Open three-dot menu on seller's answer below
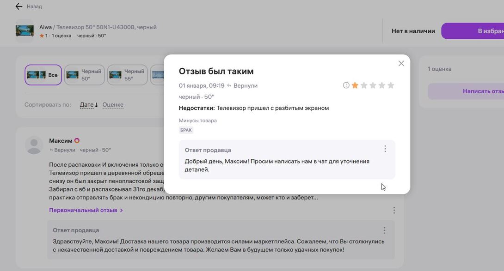 click(x=384, y=230)
